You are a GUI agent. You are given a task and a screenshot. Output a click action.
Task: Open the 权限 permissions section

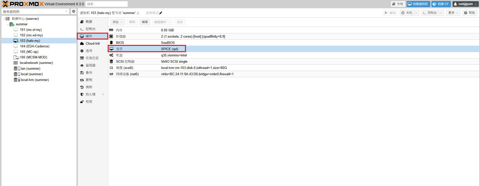click(89, 102)
